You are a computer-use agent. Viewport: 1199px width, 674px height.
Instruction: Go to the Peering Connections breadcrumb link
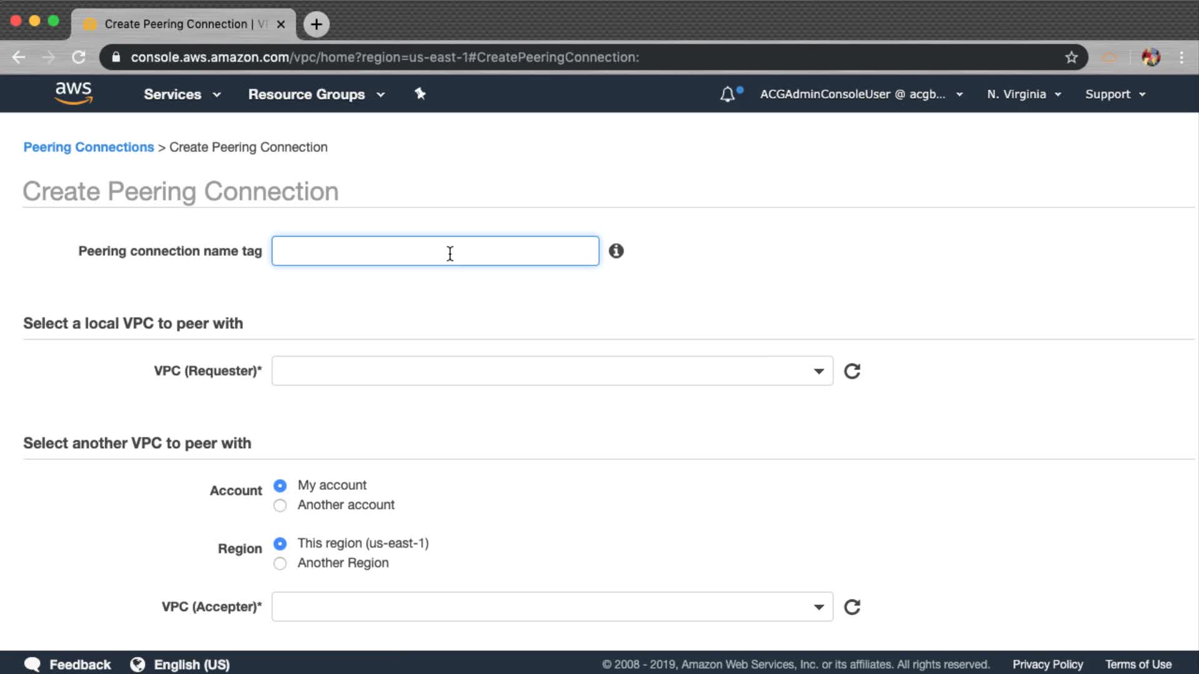89,147
